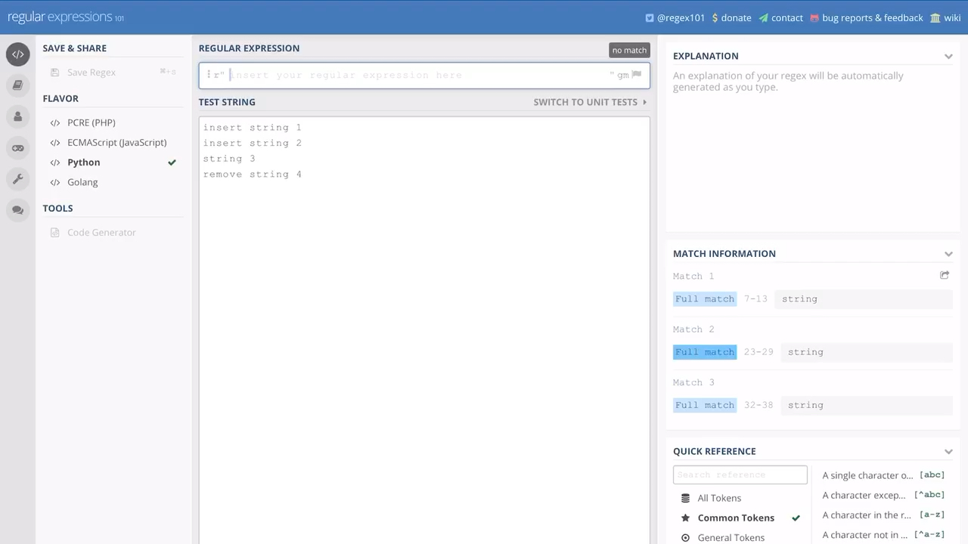Open the donate link

point(731,17)
